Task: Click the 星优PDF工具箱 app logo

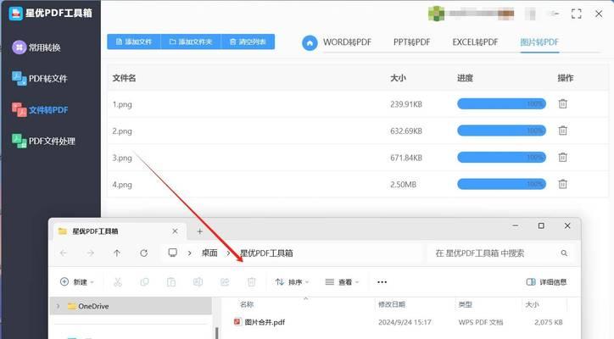Action: point(15,13)
